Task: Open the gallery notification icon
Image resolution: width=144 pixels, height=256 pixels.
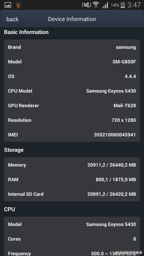Action: 8,5
